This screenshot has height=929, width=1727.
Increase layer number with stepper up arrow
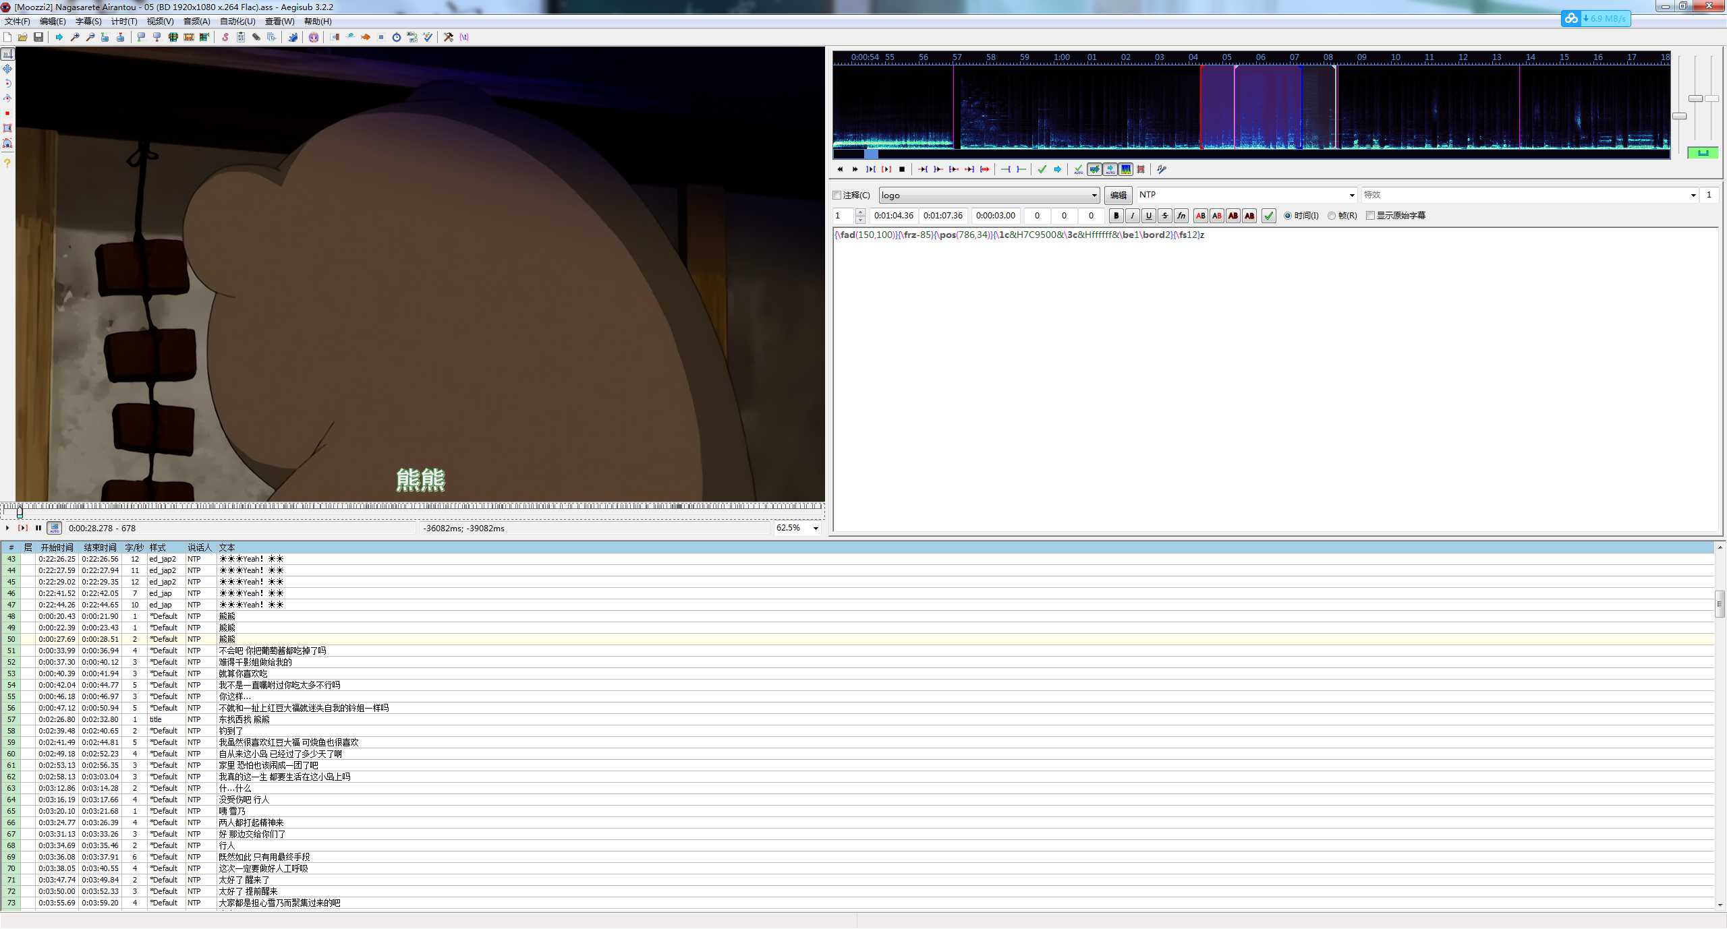(x=860, y=212)
